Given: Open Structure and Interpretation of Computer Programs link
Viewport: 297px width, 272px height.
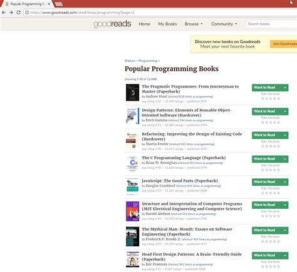Looking at the screenshot, I should click(192, 206).
